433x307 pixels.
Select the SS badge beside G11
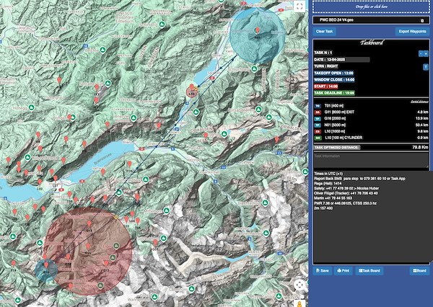tap(318, 112)
